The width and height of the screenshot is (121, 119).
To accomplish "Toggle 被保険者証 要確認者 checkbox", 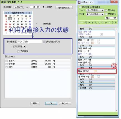I will click(x=80, y=7).
